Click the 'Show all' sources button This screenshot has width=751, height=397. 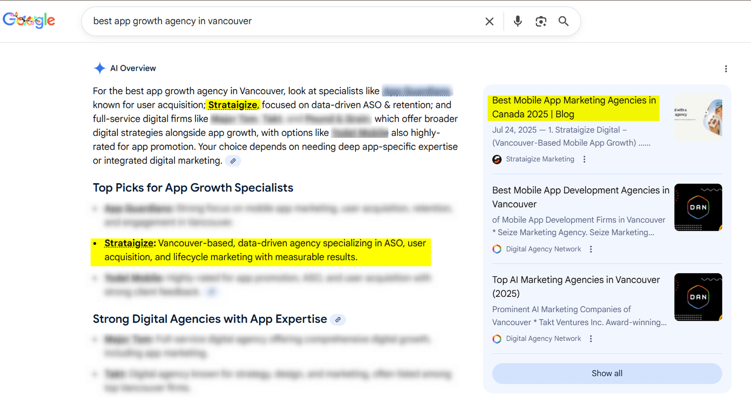click(x=607, y=374)
